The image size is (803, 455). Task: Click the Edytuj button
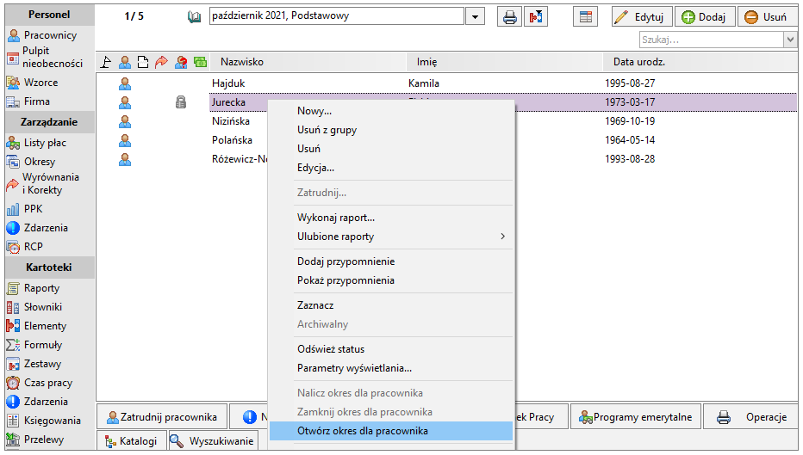pyautogui.click(x=642, y=17)
